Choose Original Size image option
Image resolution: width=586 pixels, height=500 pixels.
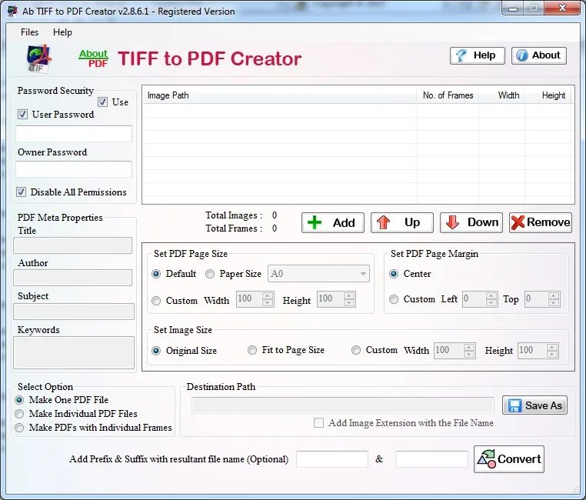point(156,351)
